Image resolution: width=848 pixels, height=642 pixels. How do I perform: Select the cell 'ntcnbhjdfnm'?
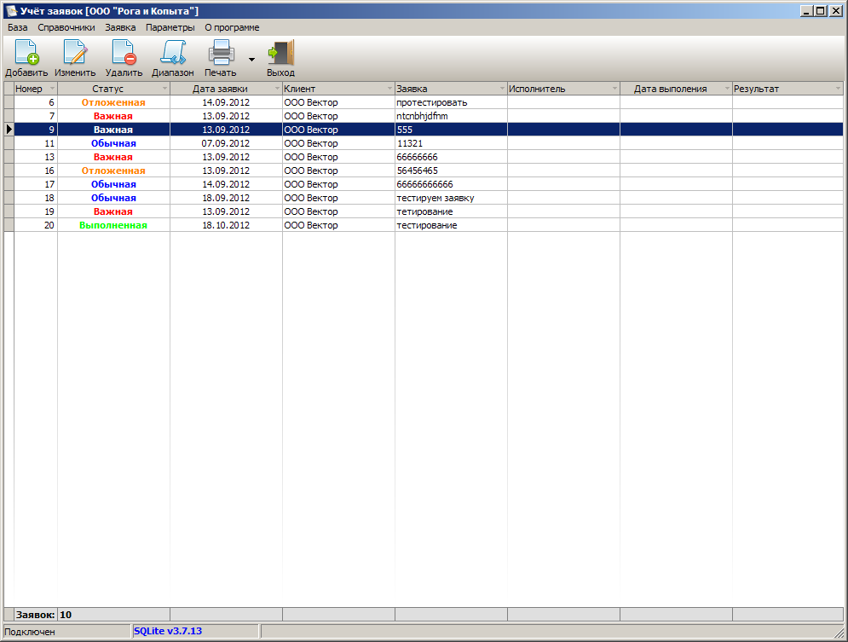coord(451,116)
